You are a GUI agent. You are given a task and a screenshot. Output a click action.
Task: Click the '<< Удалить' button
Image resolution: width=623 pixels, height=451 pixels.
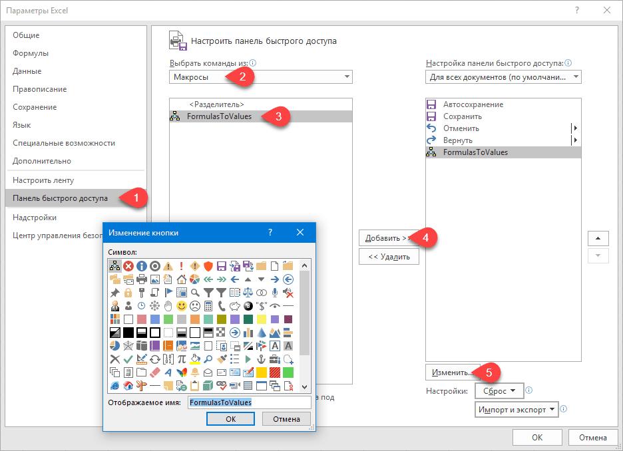click(389, 256)
